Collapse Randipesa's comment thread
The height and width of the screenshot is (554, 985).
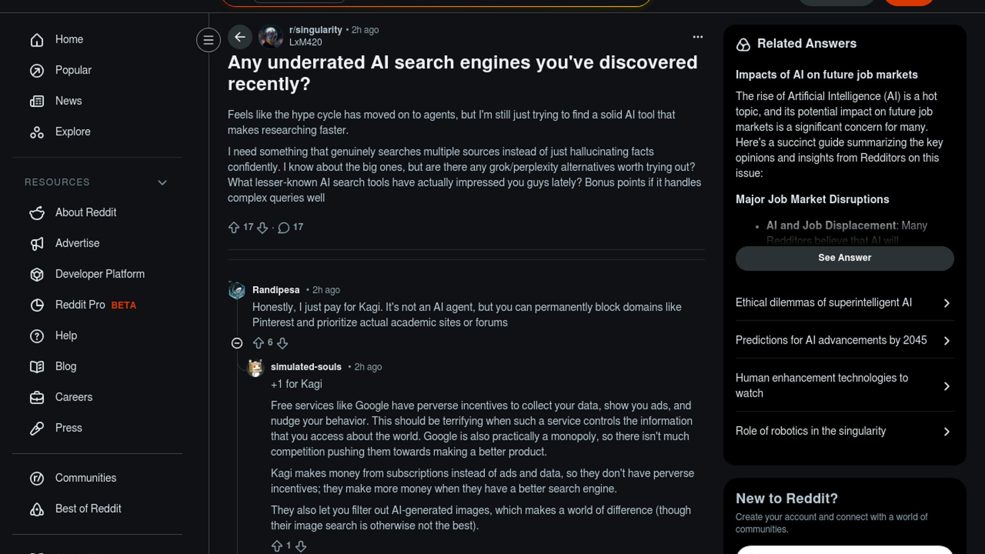click(x=237, y=343)
